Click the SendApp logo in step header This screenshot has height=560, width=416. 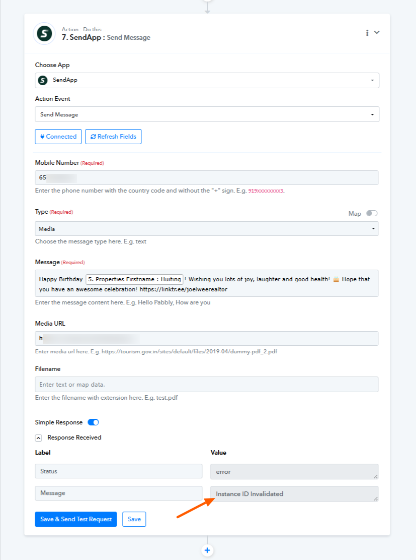44,34
